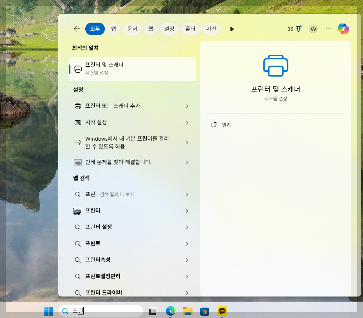Open Copilot from the search window
This screenshot has width=363, height=318.
point(343,29)
